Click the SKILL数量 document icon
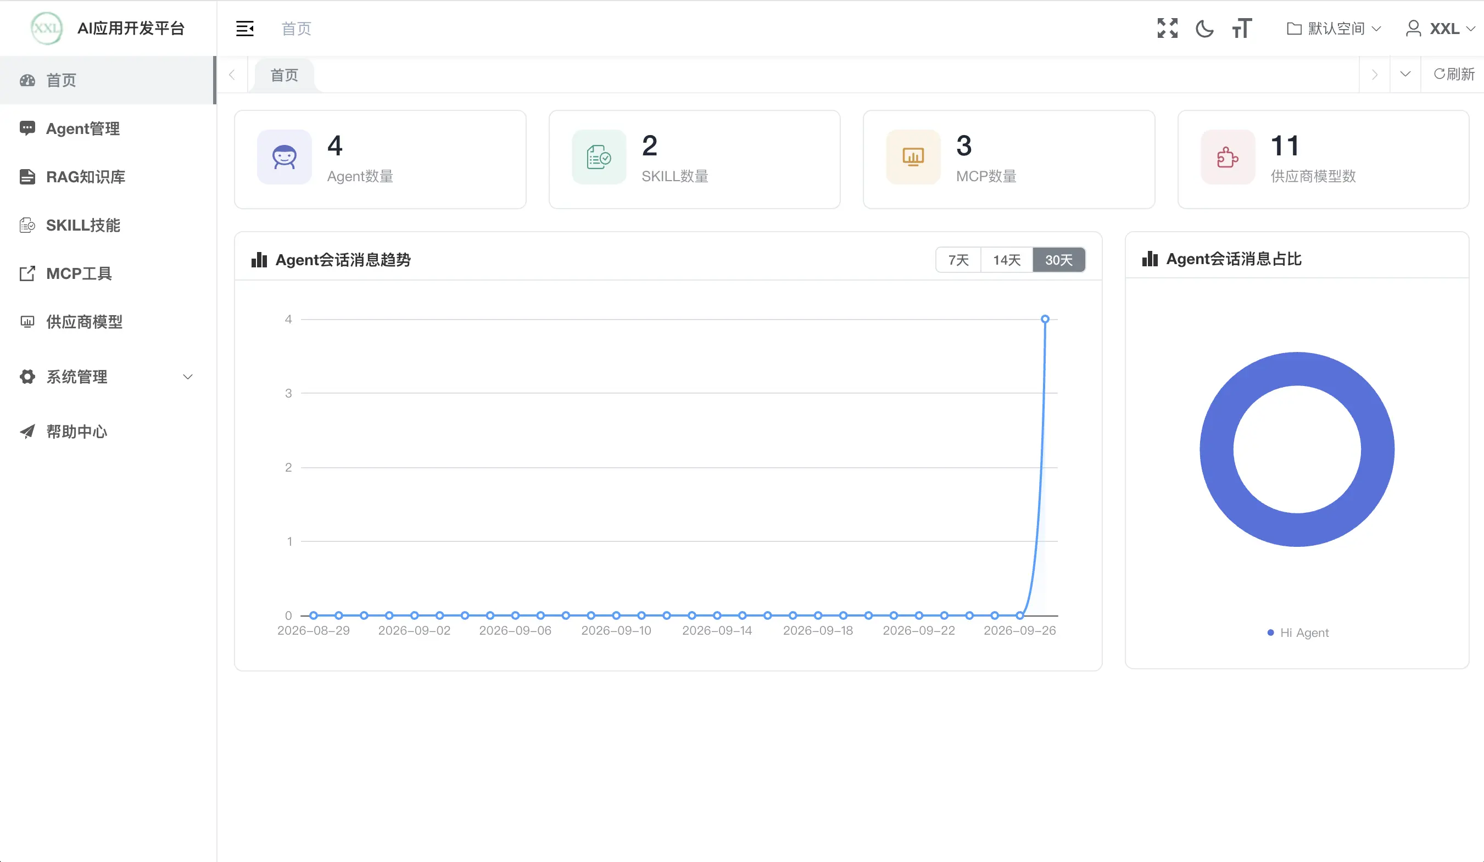The height and width of the screenshot is (862, 1484). point(599,157)
